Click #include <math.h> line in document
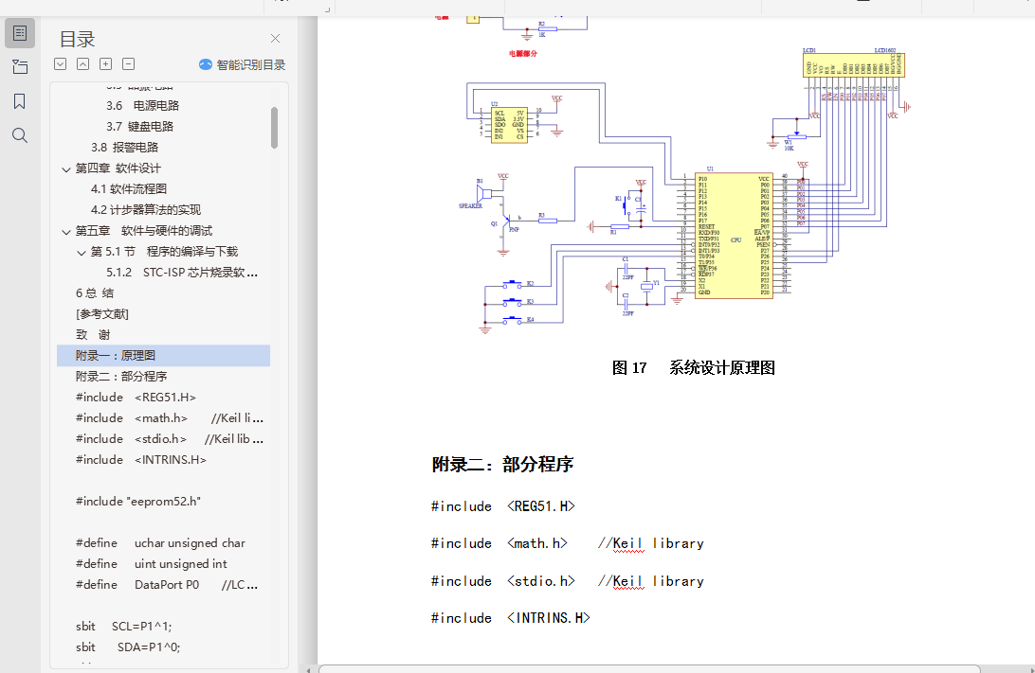 click(x=568, y=544)
